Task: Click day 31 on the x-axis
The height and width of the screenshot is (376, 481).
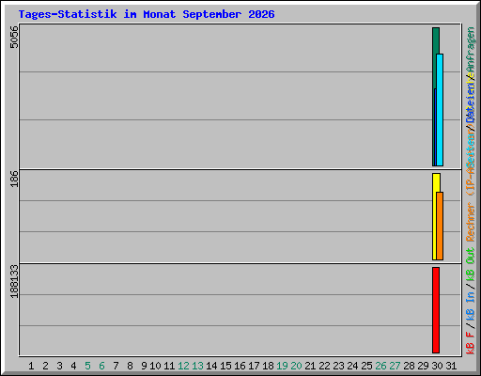Action: click(451, 366)
